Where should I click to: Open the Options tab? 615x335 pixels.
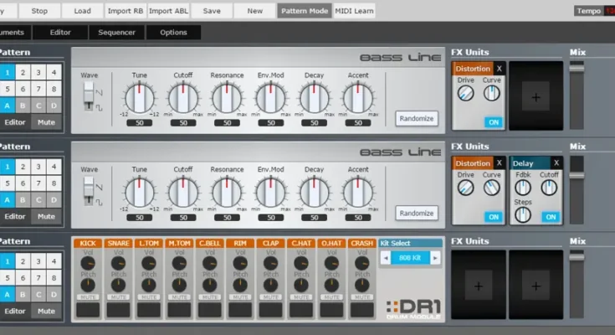(173, 33)
